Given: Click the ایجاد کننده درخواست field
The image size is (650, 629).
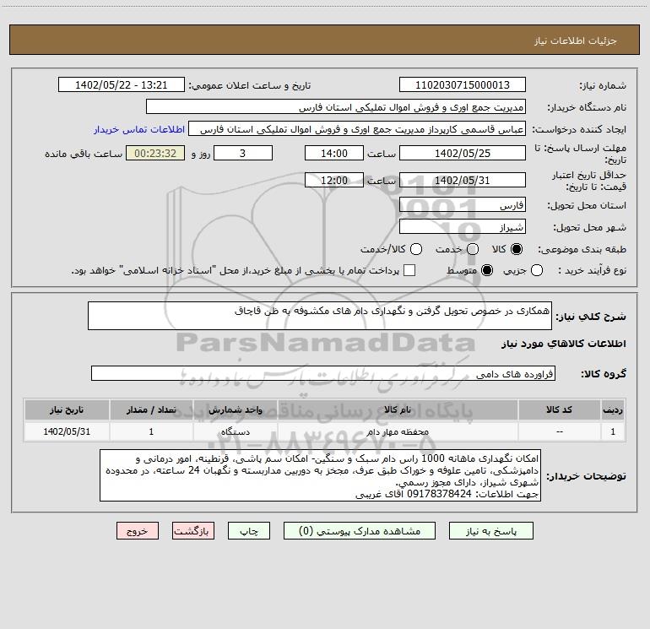Looking at the screenshot, I should [x=357, y=129].
